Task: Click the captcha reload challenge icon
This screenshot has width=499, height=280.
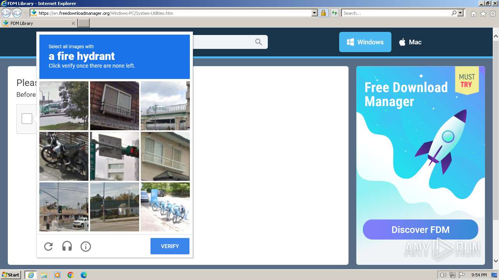Action: coord(48,246)
